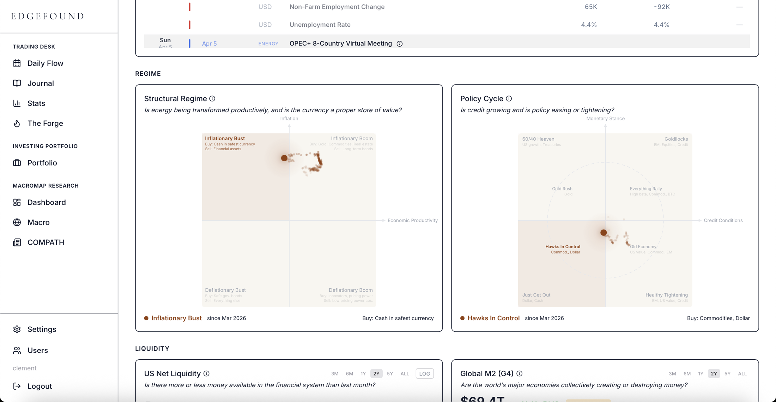Select 5Y range for US Net Liquidity

coord(390,374)
